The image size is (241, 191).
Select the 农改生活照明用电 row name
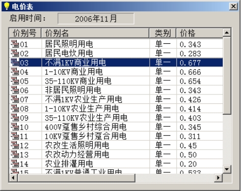[x=77, y=145]
